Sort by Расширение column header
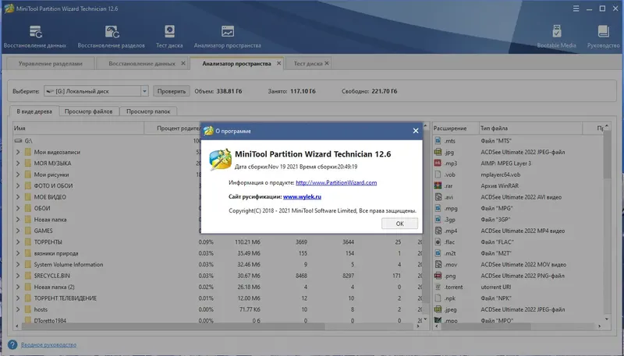Screen dimensions: 624x356 pyautogui.click(x=456, y=128)
